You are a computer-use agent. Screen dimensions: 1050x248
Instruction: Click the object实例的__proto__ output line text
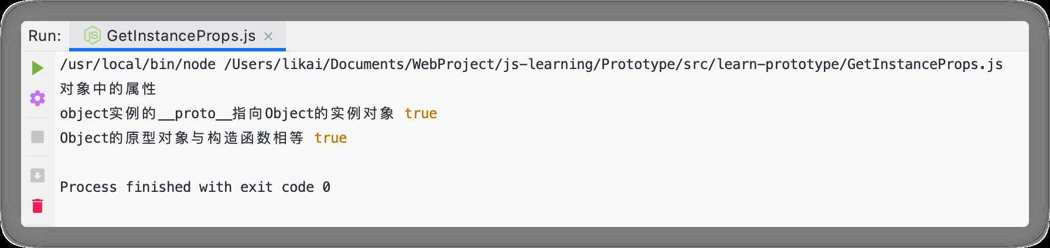coord(227,113)
